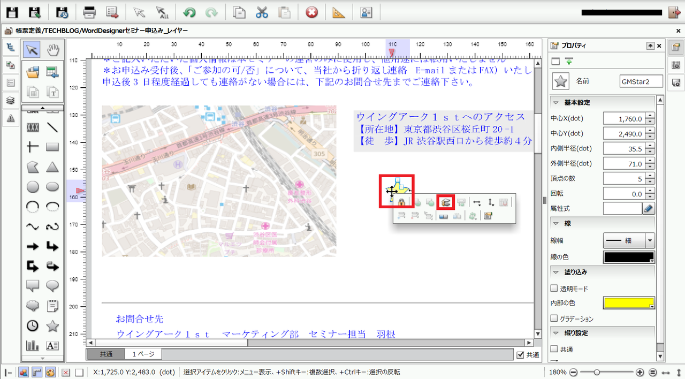Click the zoom out minus button
The image size is (685, 379).
click(x=573, y=372)
